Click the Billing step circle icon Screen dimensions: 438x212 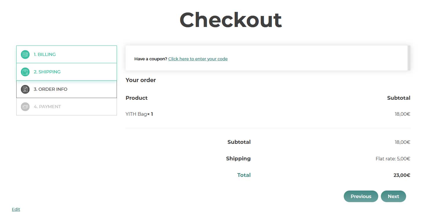click(25, 55)
